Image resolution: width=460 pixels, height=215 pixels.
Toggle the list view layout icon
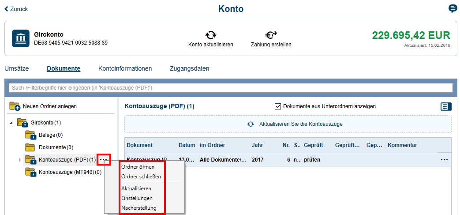[446, 107]
